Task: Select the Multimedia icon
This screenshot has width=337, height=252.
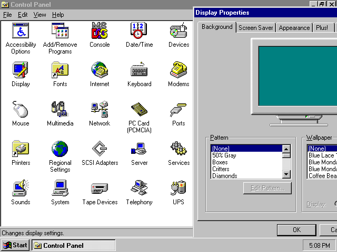Action: click(x=60, y=109)
